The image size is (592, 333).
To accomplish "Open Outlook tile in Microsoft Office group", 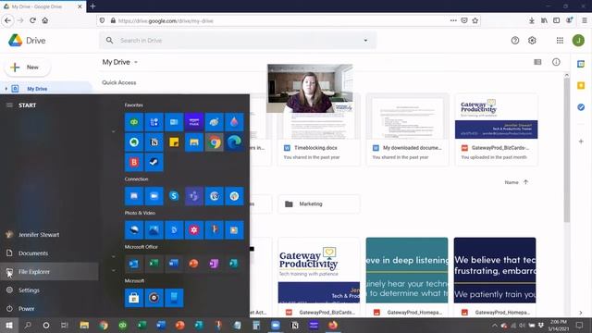I will point(134,264).
